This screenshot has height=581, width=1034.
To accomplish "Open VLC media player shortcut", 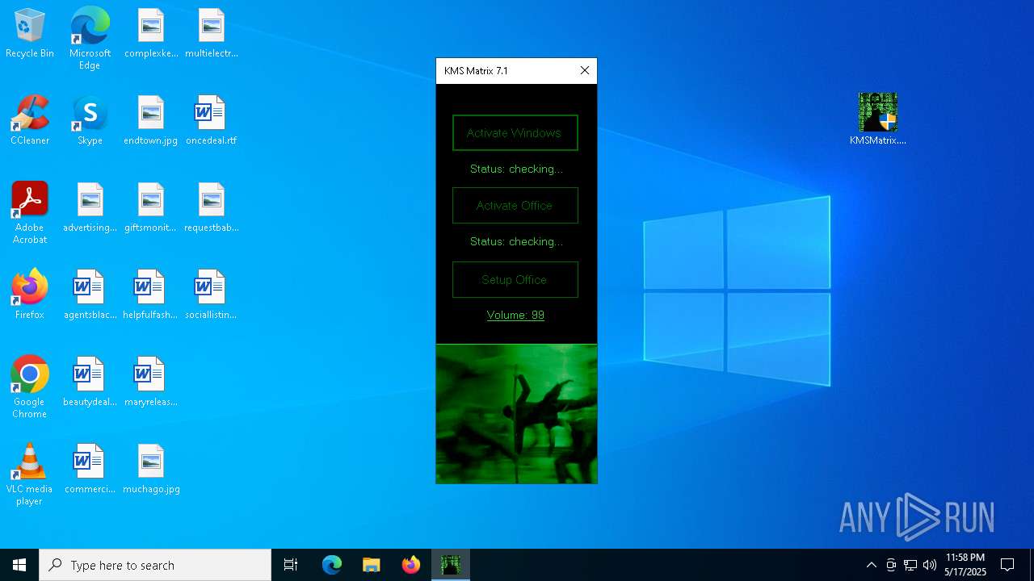I will tap(30, 474).
